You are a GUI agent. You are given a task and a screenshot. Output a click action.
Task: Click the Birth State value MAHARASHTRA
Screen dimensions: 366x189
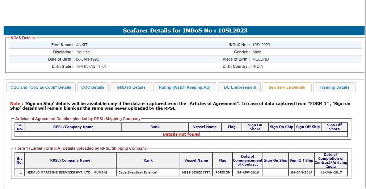point(91,67)
